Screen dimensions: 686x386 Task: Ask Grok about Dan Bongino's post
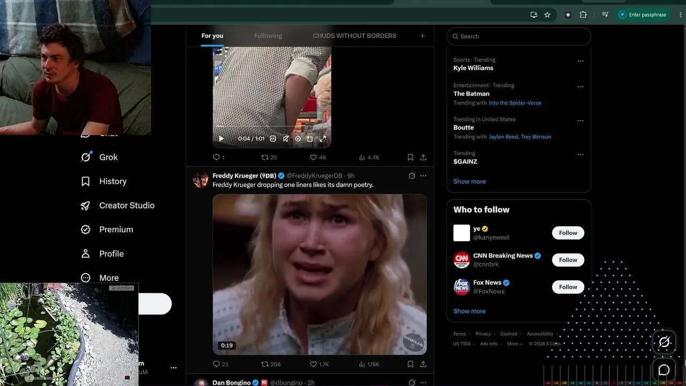tap(412, 382)
